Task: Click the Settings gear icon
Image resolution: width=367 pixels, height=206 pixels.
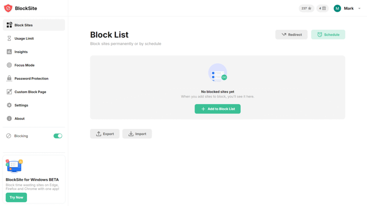Action: click(x=9, y=105)
